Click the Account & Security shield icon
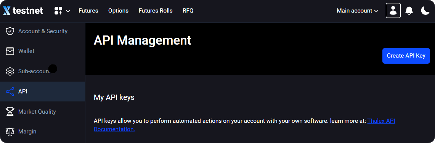 tap(10, 31)
